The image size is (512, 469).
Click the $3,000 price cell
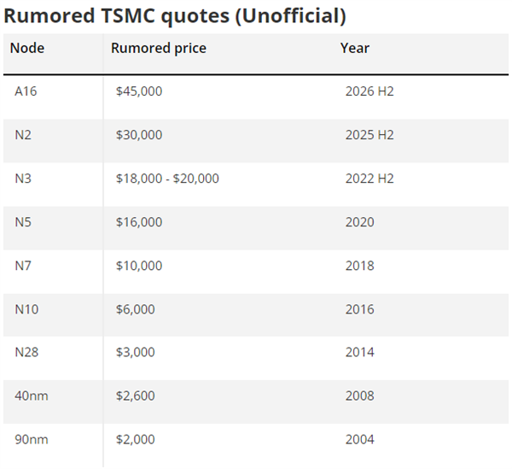136,353
